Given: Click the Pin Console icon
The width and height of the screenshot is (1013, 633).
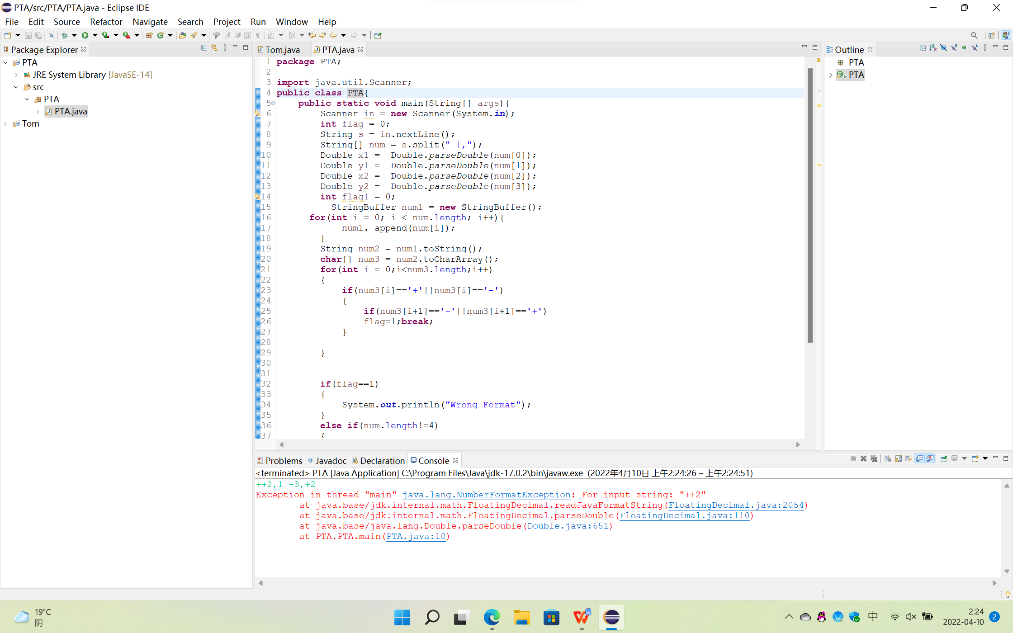Looking at the screenshot, I should pos(943,459).
